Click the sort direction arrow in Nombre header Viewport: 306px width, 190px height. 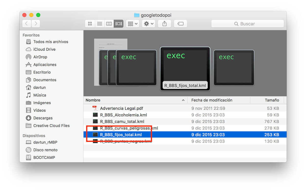pos(183,100)
